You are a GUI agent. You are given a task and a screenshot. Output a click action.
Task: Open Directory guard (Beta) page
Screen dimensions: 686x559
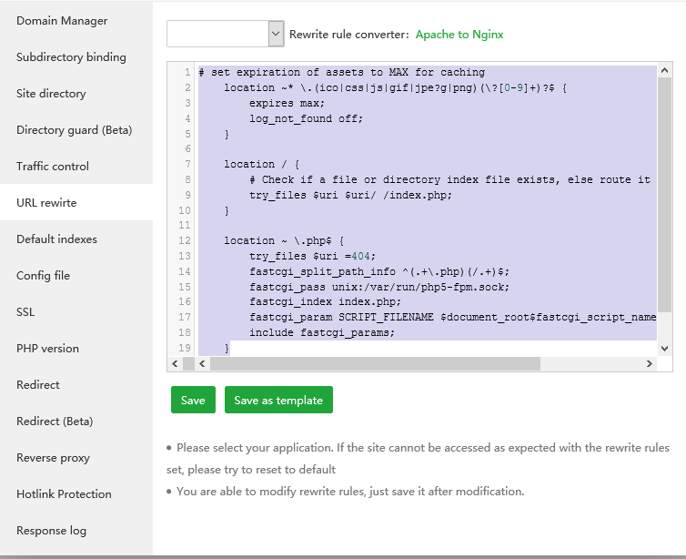click(x=74, y=129)
